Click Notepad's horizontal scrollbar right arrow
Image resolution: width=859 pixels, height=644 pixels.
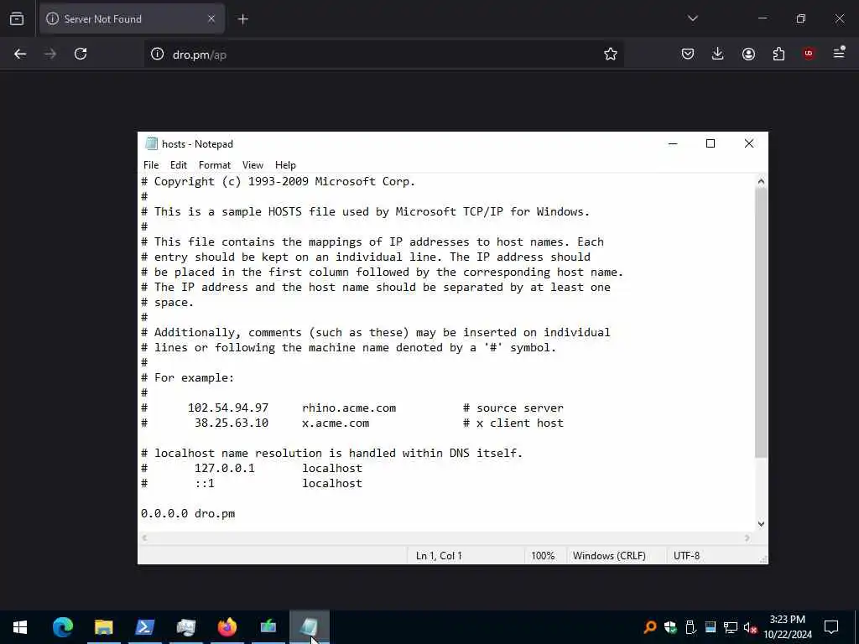click(747, 538)
